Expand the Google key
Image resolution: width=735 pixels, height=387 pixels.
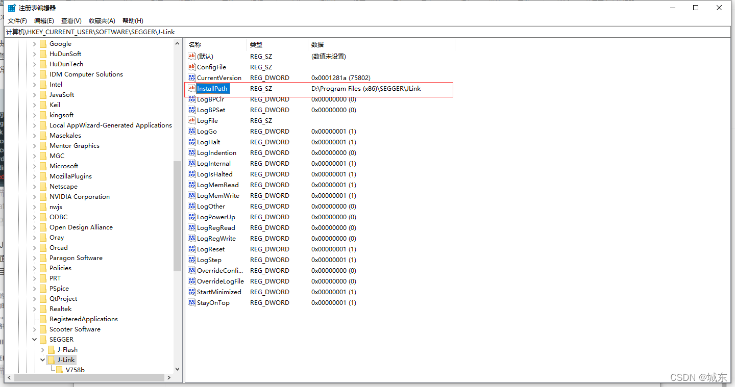point(35,43)
